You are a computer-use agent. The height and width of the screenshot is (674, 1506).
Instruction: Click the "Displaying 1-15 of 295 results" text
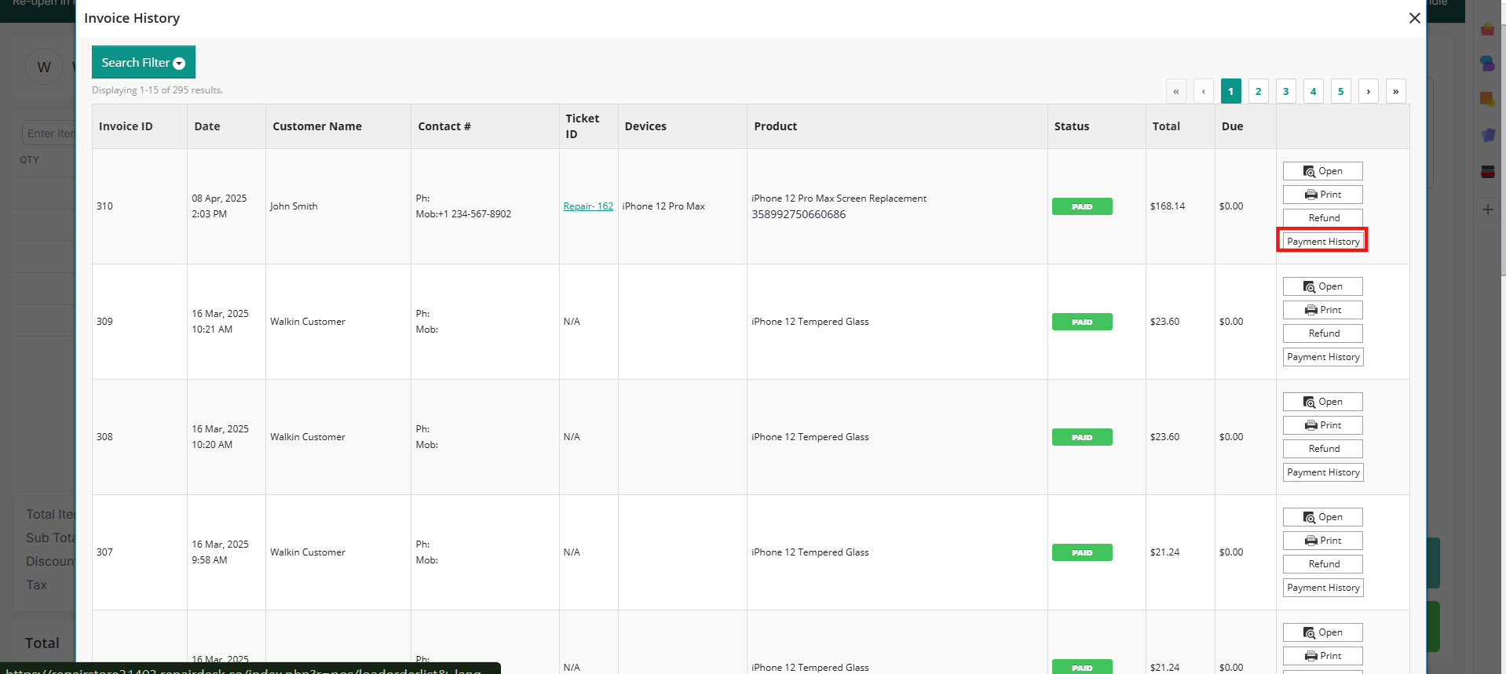click(x=157, y=90)
